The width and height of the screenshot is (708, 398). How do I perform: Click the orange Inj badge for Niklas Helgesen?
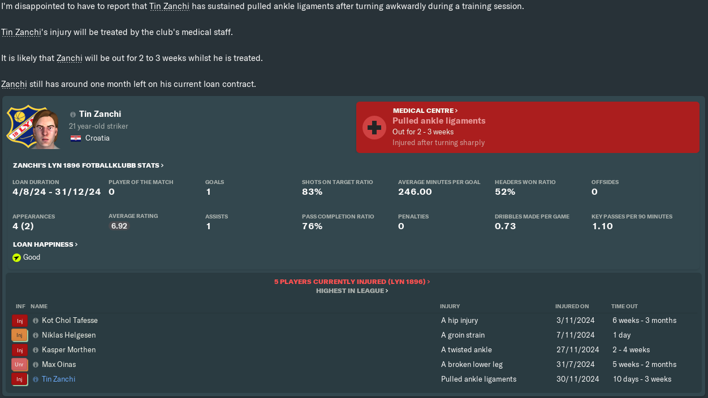pos(19,335)
